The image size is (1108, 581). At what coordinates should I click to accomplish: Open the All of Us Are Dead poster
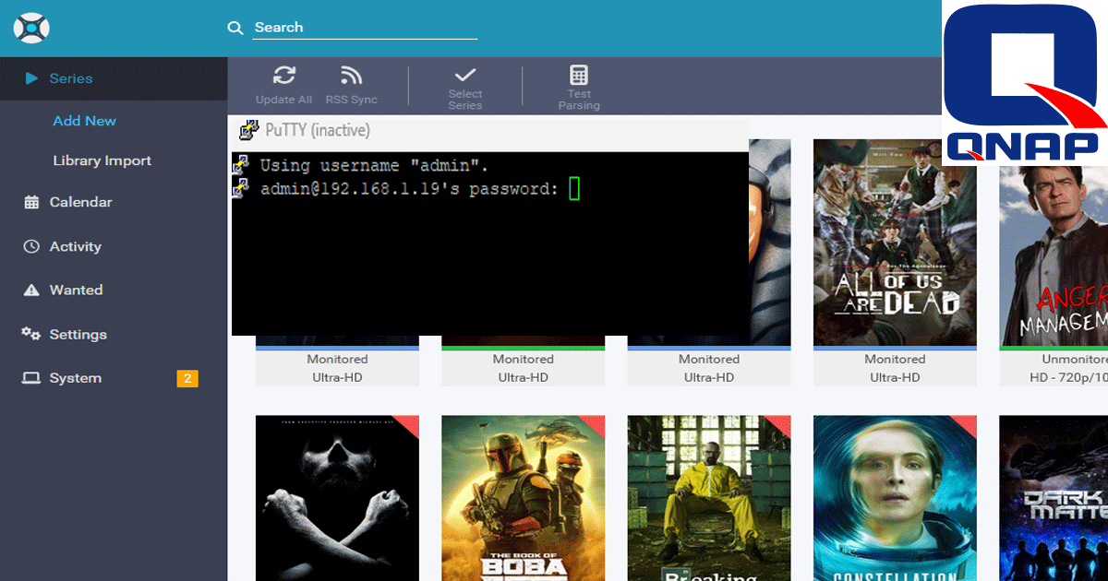[x=895, y=243]
